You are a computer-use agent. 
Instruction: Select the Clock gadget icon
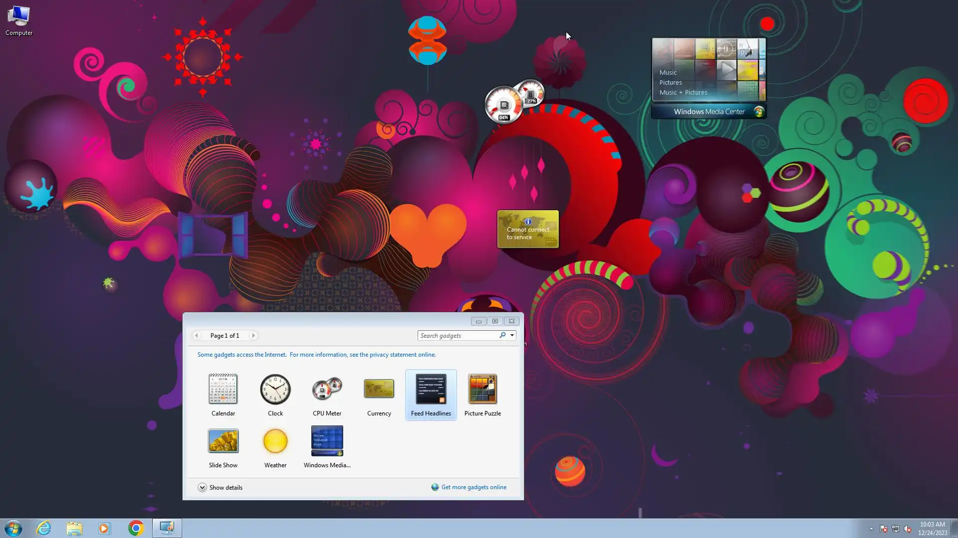pyautogui.click(x=275, y=389)
